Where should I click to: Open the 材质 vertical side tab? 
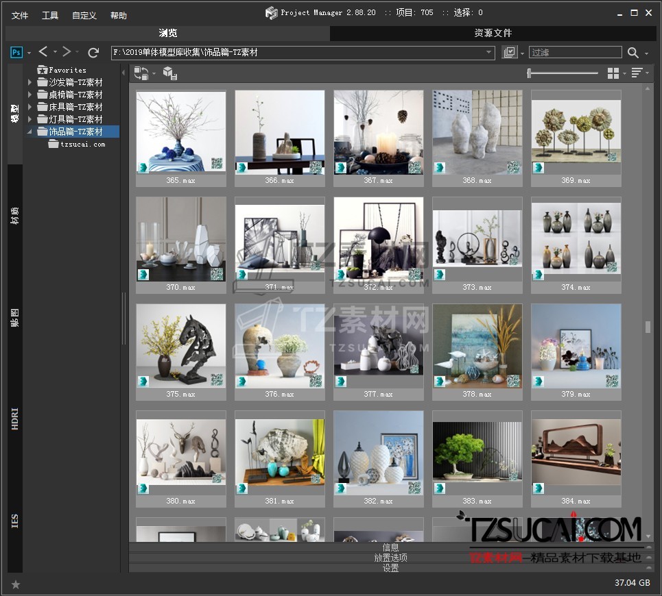pyautogui.click(x=15, y=215)
